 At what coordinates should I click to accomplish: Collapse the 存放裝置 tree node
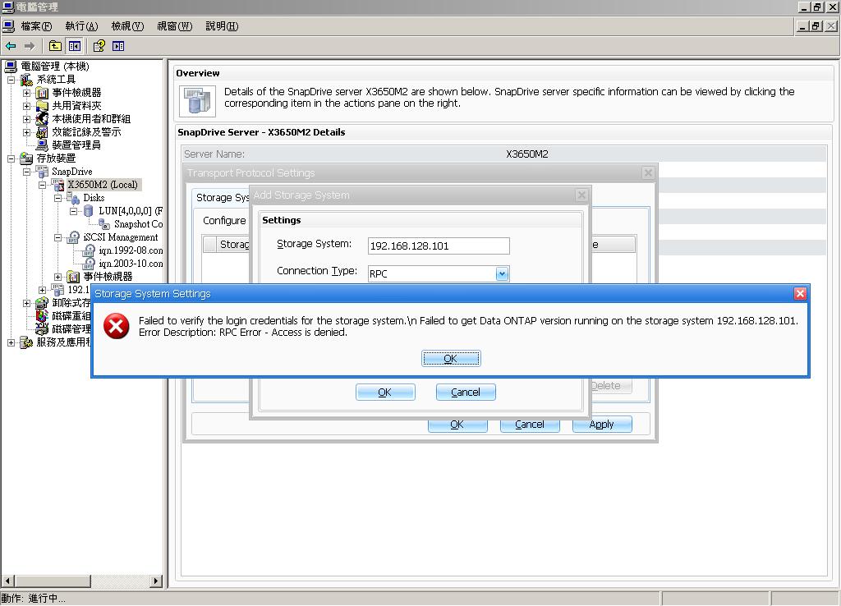11,158
